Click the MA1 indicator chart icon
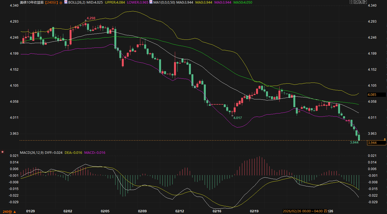Viewport: 387px width, 214px height. click(x=151, y=2)
